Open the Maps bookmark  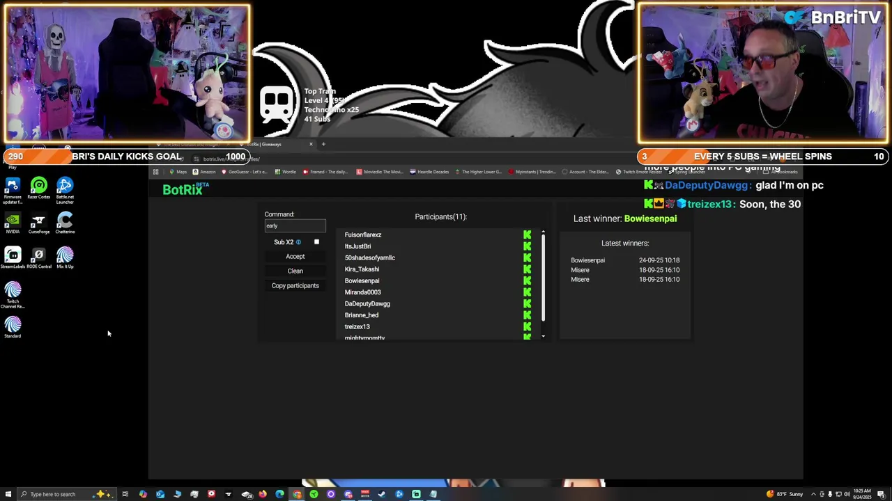pos(178,172)
